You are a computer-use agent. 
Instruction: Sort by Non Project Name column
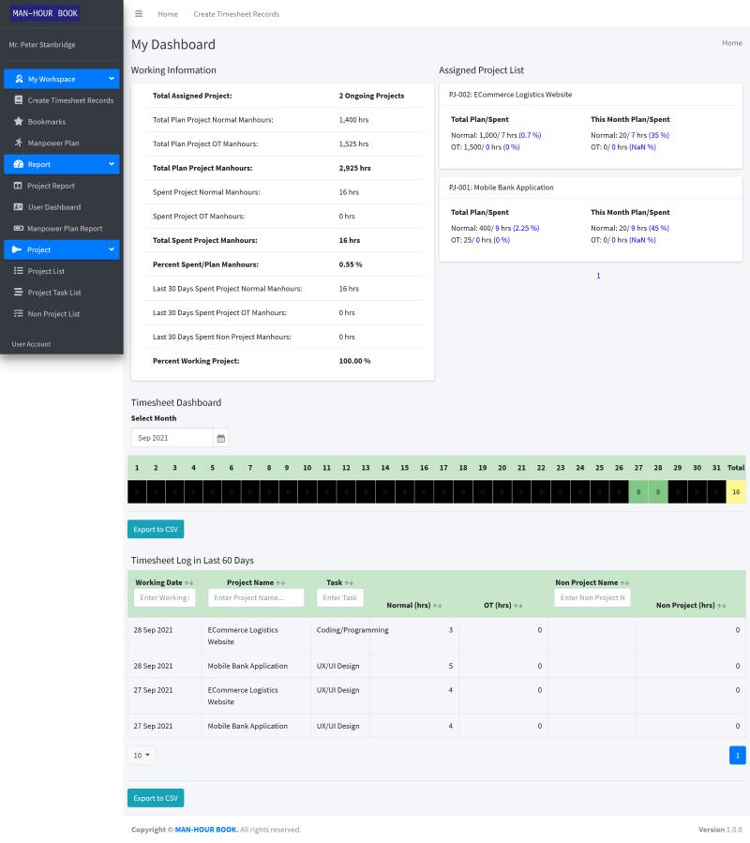pos(624,582)
